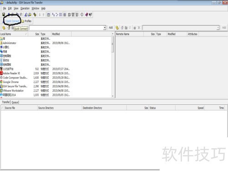
Task: Click the Download down-arrow toolbar icon
Action: [x=40, y=15]
